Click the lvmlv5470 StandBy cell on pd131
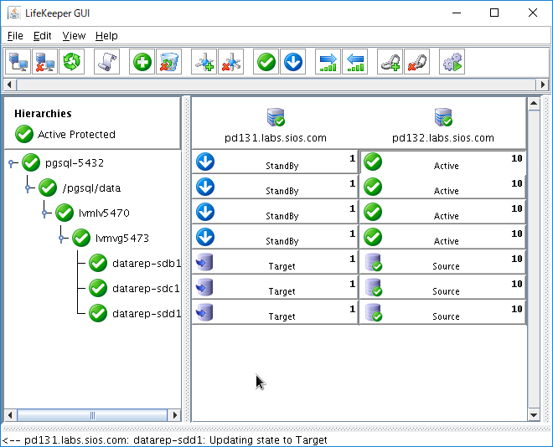Image resolution: width=553 pixels, height=447 pixels. (275, 212)
